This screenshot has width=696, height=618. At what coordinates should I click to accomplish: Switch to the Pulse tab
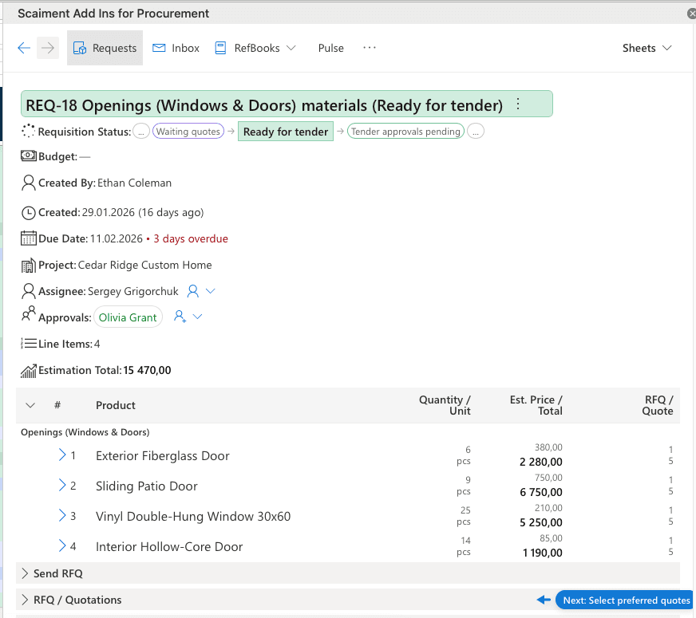[x=330, y=48]
